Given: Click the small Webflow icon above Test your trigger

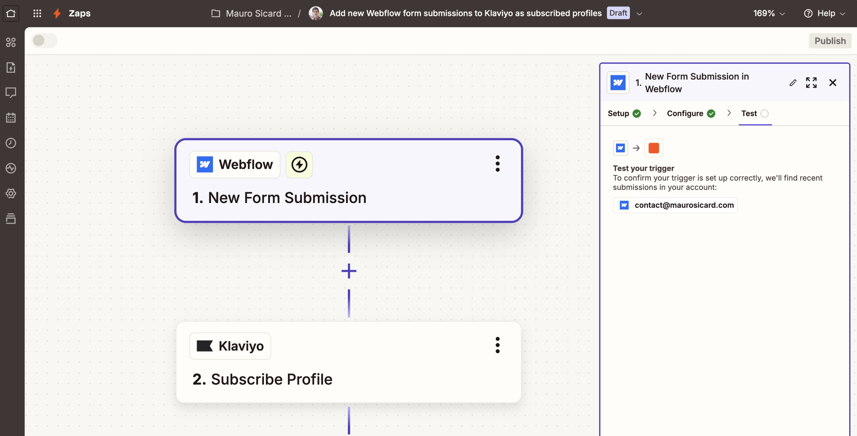Looking at the screenshot, I should click(x=621, y=148).
